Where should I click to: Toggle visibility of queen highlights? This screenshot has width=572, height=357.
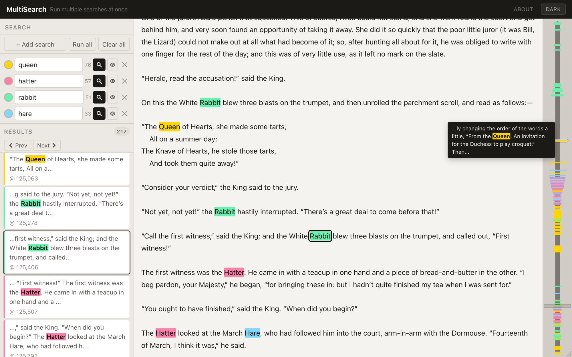[x=113, y=65]
